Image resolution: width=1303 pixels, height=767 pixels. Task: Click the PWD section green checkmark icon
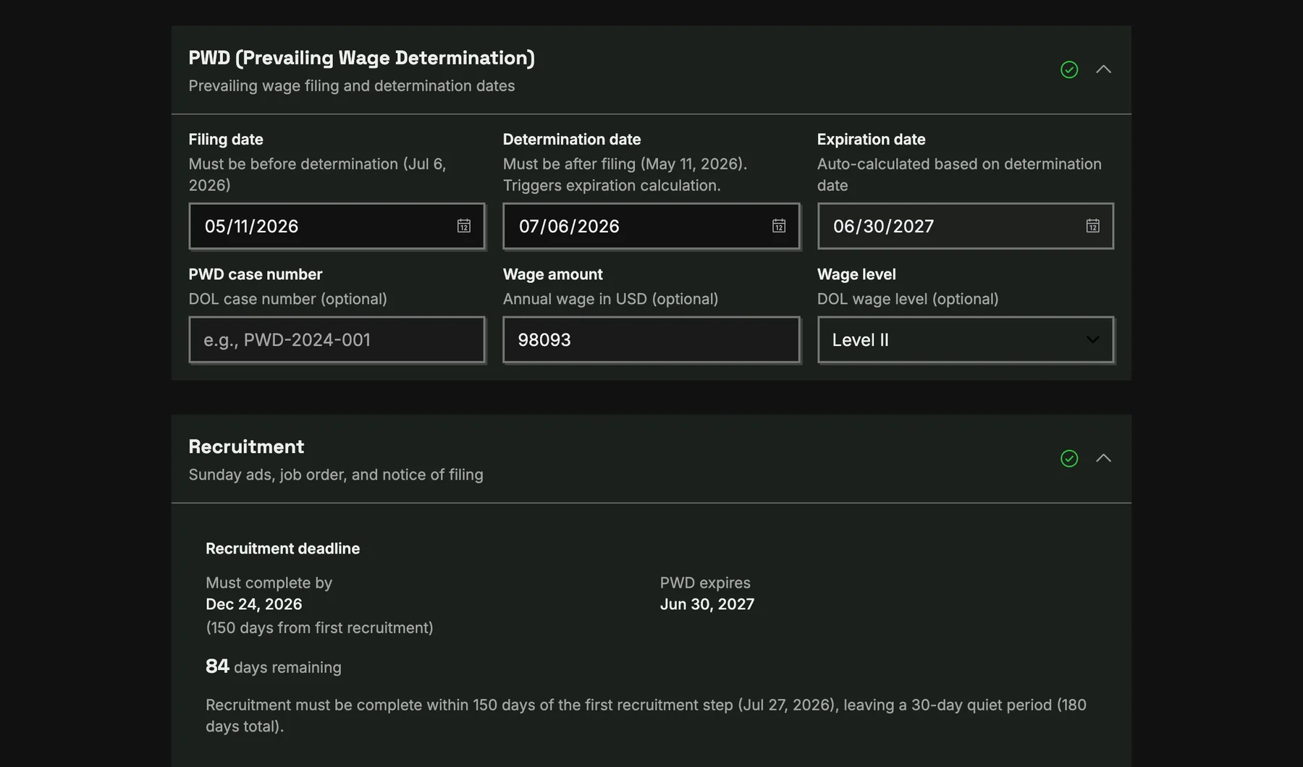pyautogui.click(x=1069, y=69)
